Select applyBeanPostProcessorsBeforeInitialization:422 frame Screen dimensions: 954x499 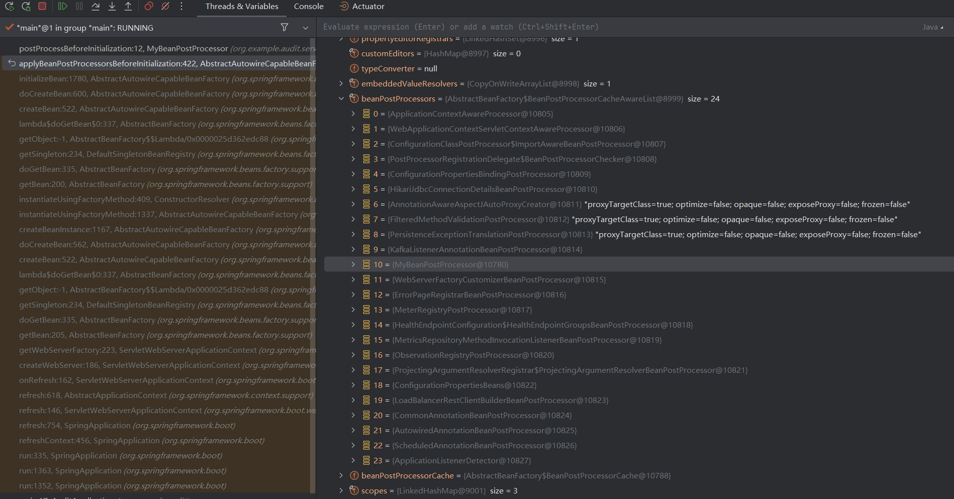click(x=158, y=64)
